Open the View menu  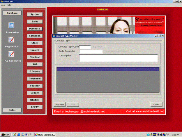(x=3, y=5)
